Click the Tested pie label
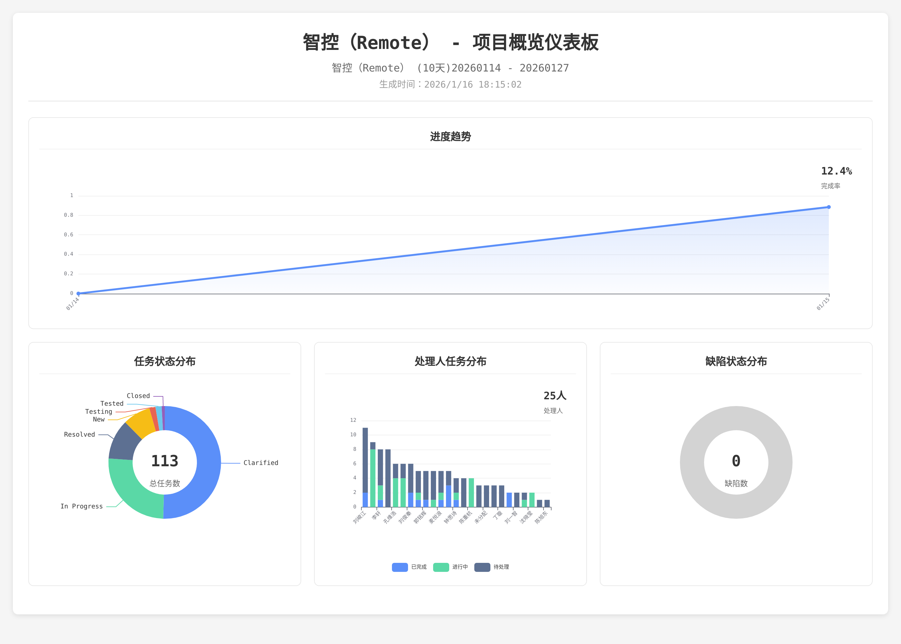 112,404
